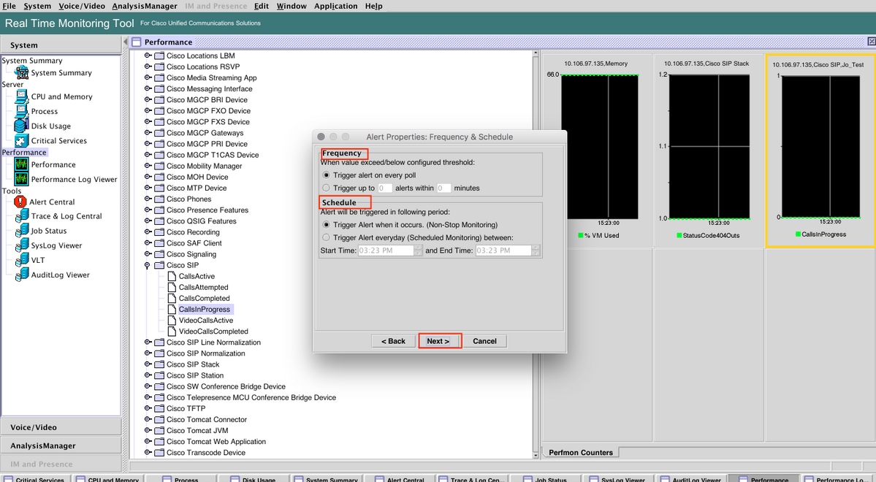Open the Process monitor icon
The width and height of the screenshot is (876, 482).
[x=22, y=111]
